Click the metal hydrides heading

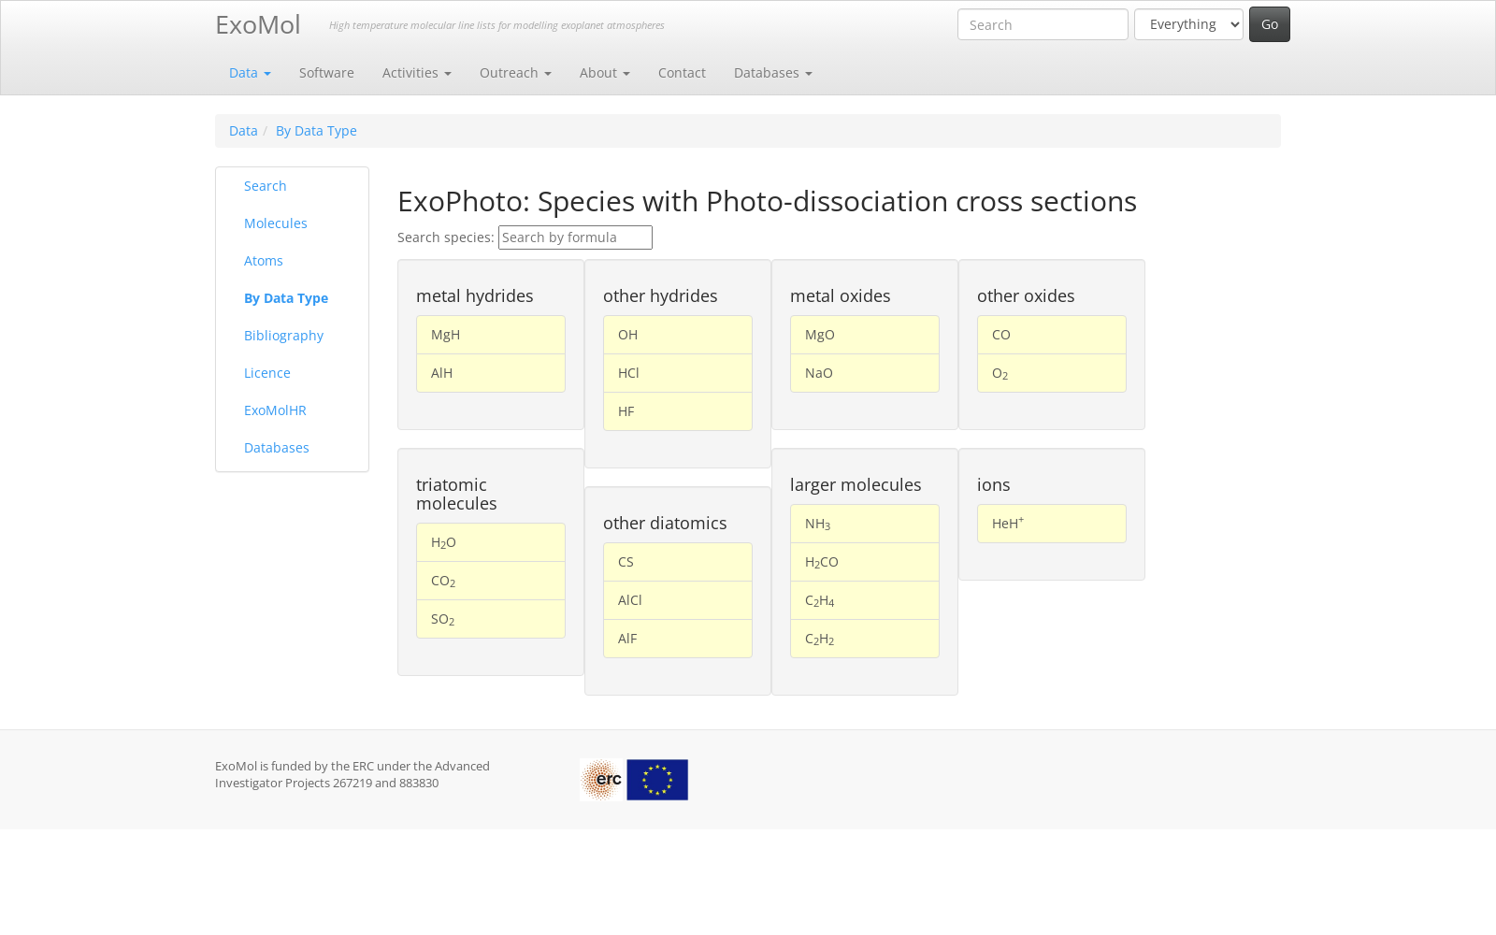475,296
